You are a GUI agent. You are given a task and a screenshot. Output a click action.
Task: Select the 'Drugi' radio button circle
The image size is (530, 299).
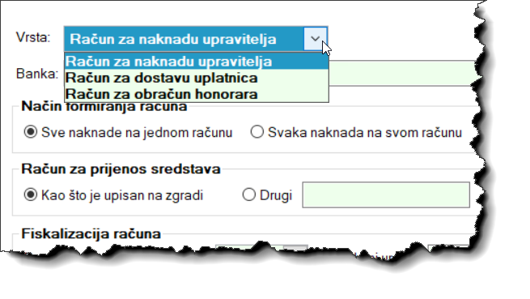248,194
